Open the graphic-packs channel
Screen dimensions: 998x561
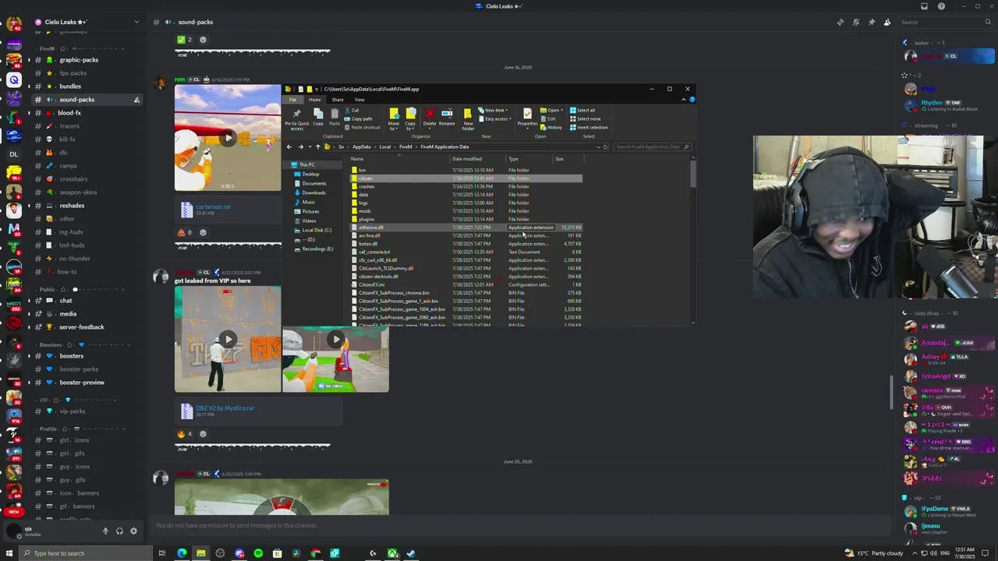pyautogui.click(x=78, y=60)
